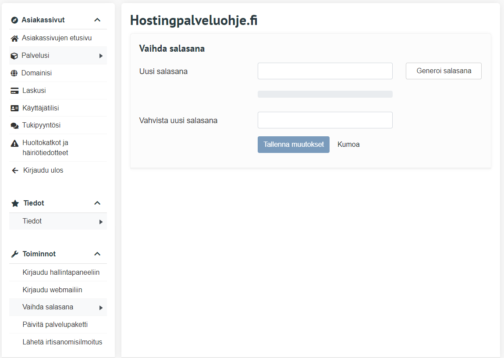Click the Hostingpalveluohje.fi page title
Viewport: 504px width, 358px height.
click(194, 20)
